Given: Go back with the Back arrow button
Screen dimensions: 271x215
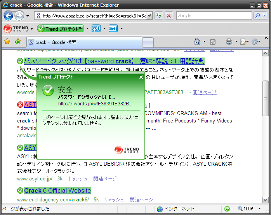Looking at the screenshot, I should coord(8,16).
